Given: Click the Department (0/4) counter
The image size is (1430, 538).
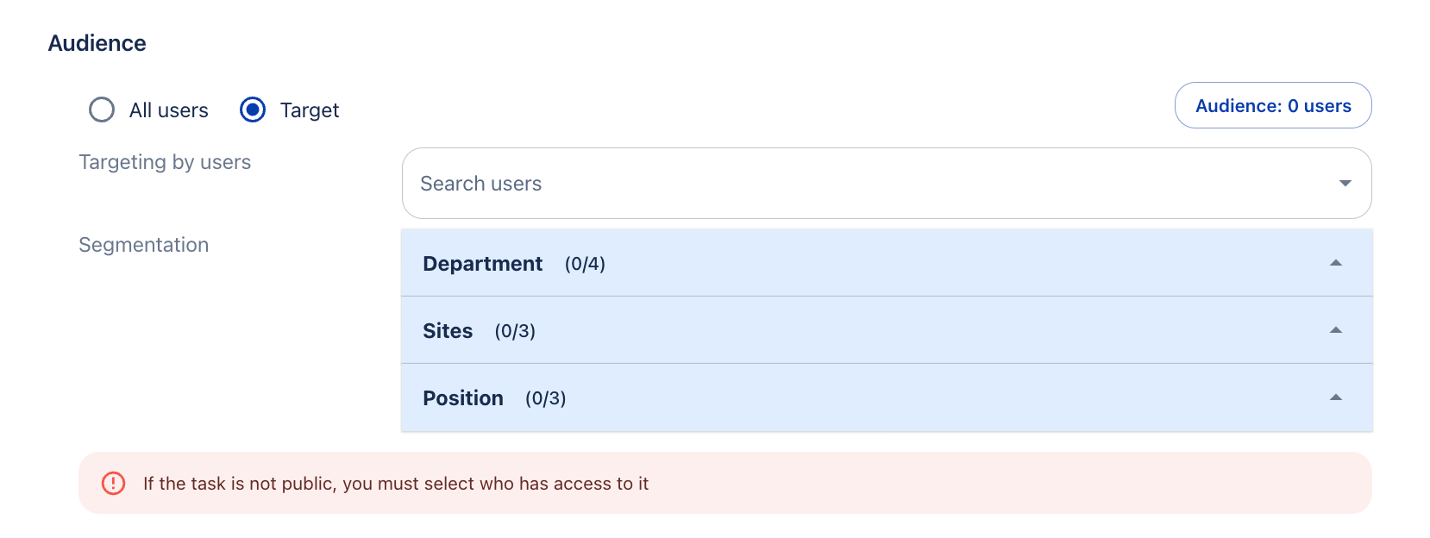Looking at the screenshot, I should pyautogui.click(x=585, y=264).
